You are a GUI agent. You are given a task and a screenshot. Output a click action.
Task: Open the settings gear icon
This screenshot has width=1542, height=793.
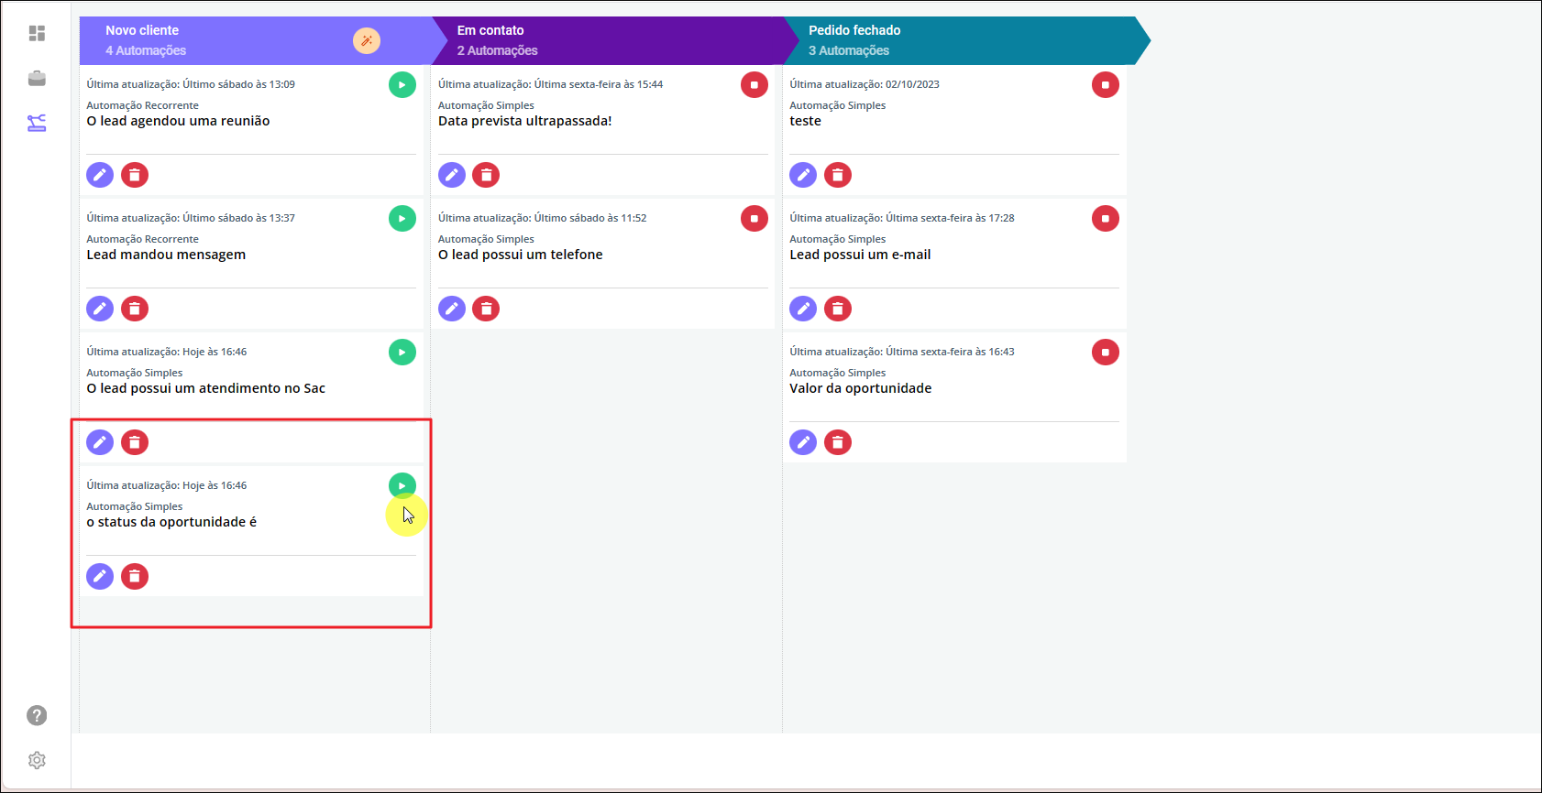coord(37,760)
